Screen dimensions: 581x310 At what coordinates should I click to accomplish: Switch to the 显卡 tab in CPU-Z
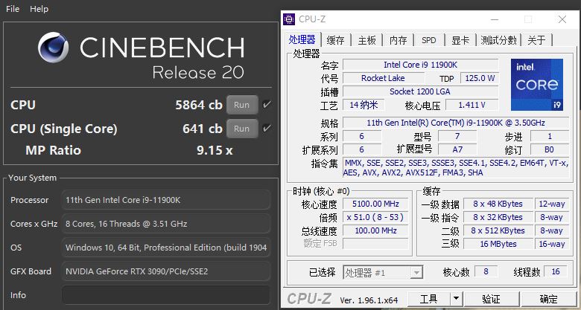[x=460, y=40]
